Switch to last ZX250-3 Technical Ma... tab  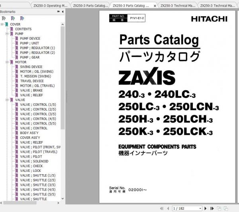coord(217,6)
